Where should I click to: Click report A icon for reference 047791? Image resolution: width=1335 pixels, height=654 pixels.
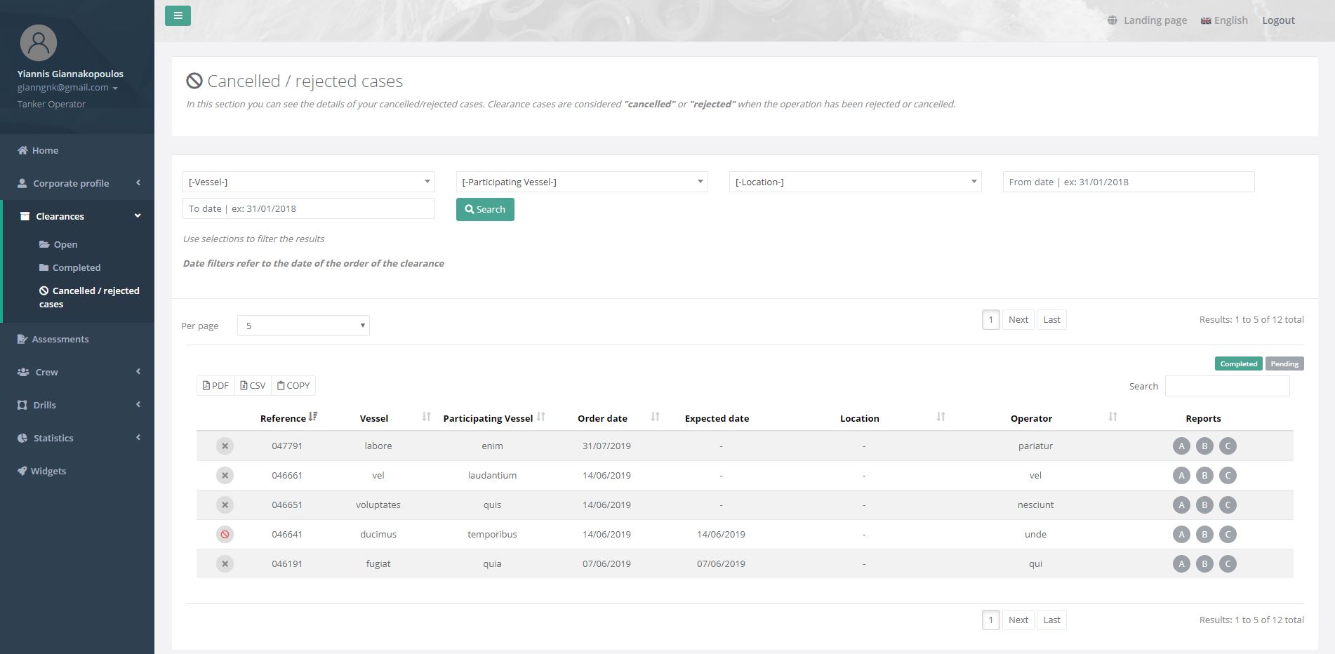[1181, 446]
